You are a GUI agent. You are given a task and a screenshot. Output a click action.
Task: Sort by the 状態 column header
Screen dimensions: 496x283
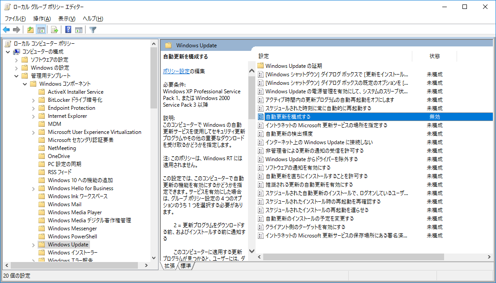click(435, 56)
